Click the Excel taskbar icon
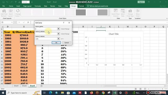 click(x=115, y=93)
